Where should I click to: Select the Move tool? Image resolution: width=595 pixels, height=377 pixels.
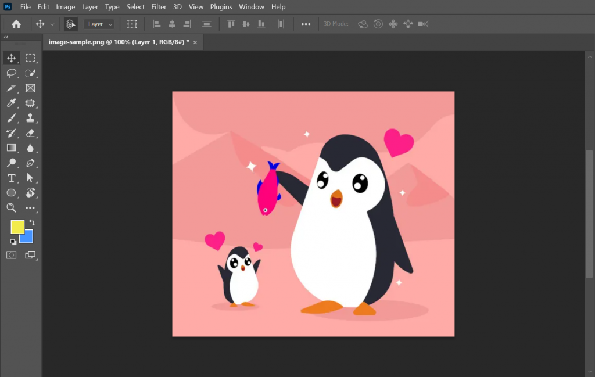click(10, 58)
